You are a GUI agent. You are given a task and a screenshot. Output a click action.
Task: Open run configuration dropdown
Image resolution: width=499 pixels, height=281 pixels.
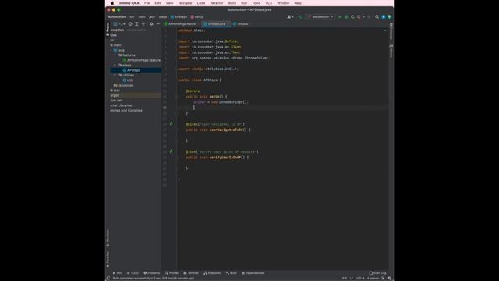click(x=320, y=17)
